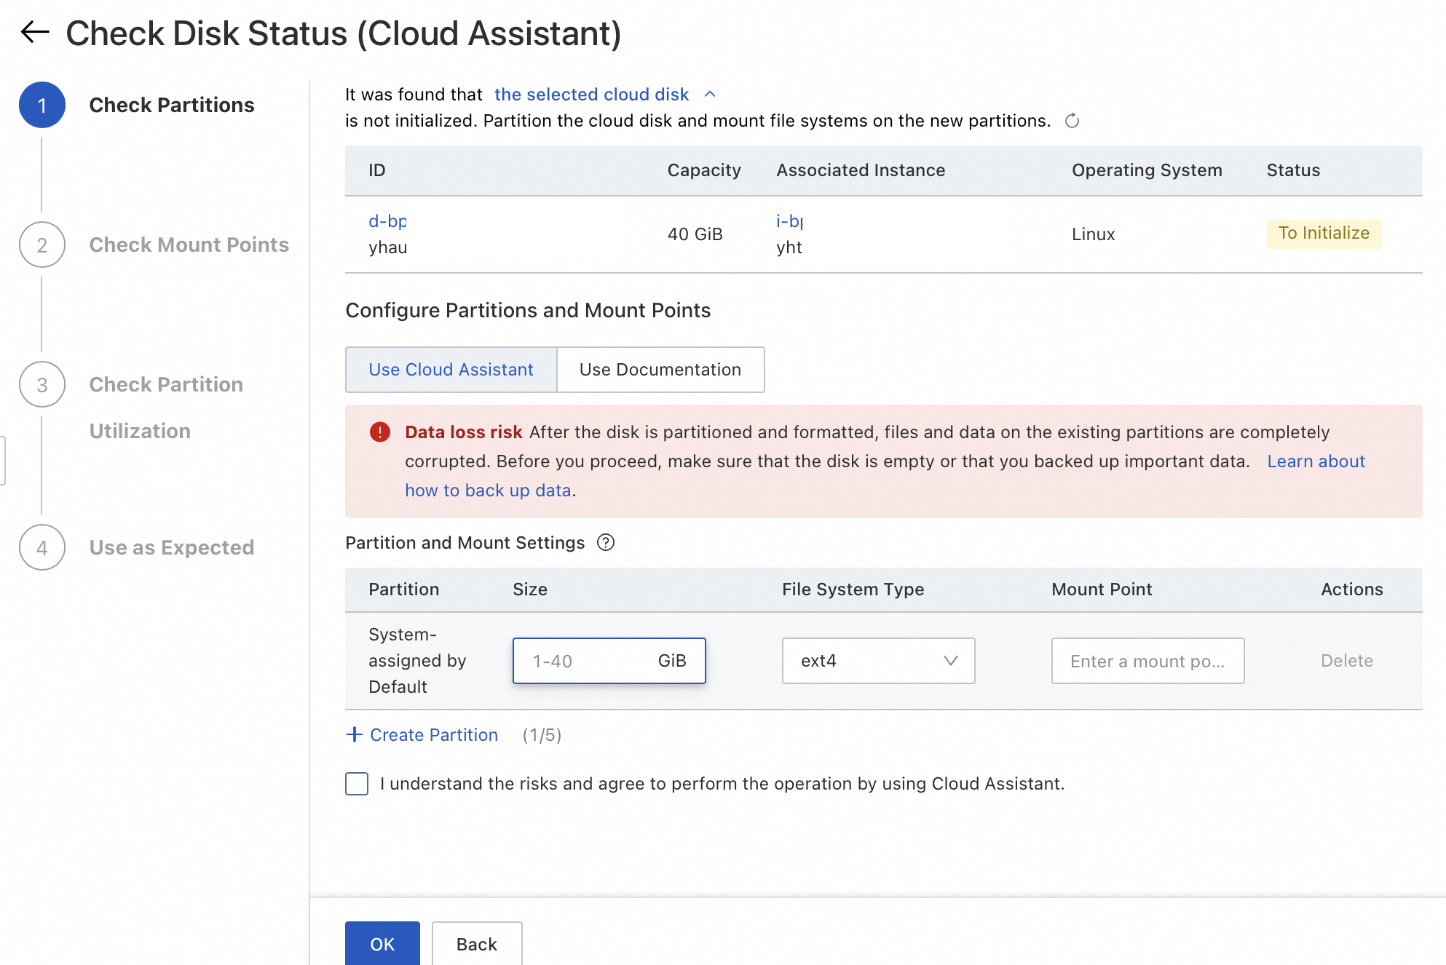Click the (1/5) partition count text
The width and height of the screenshot is (1446, 965).
542,735
